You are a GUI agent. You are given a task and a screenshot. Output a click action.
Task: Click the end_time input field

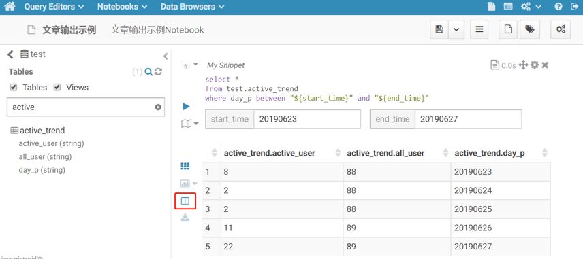click(468, 119)
